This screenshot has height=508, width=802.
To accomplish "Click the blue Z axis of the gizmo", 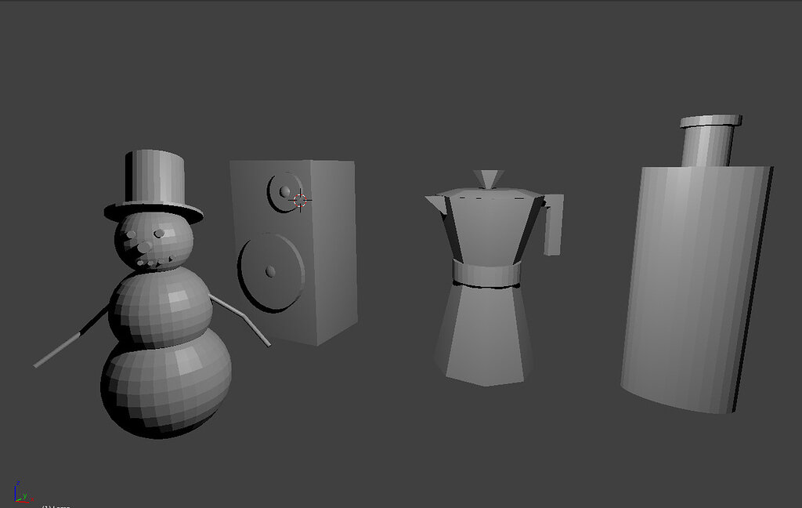I will pyautogui.click(x=16, y=491).
